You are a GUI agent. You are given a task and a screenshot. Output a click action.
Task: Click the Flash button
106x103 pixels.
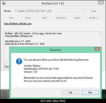click(x=45, y=18)
